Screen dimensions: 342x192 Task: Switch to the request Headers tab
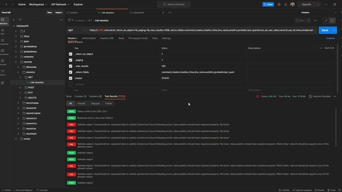(107, 38)
